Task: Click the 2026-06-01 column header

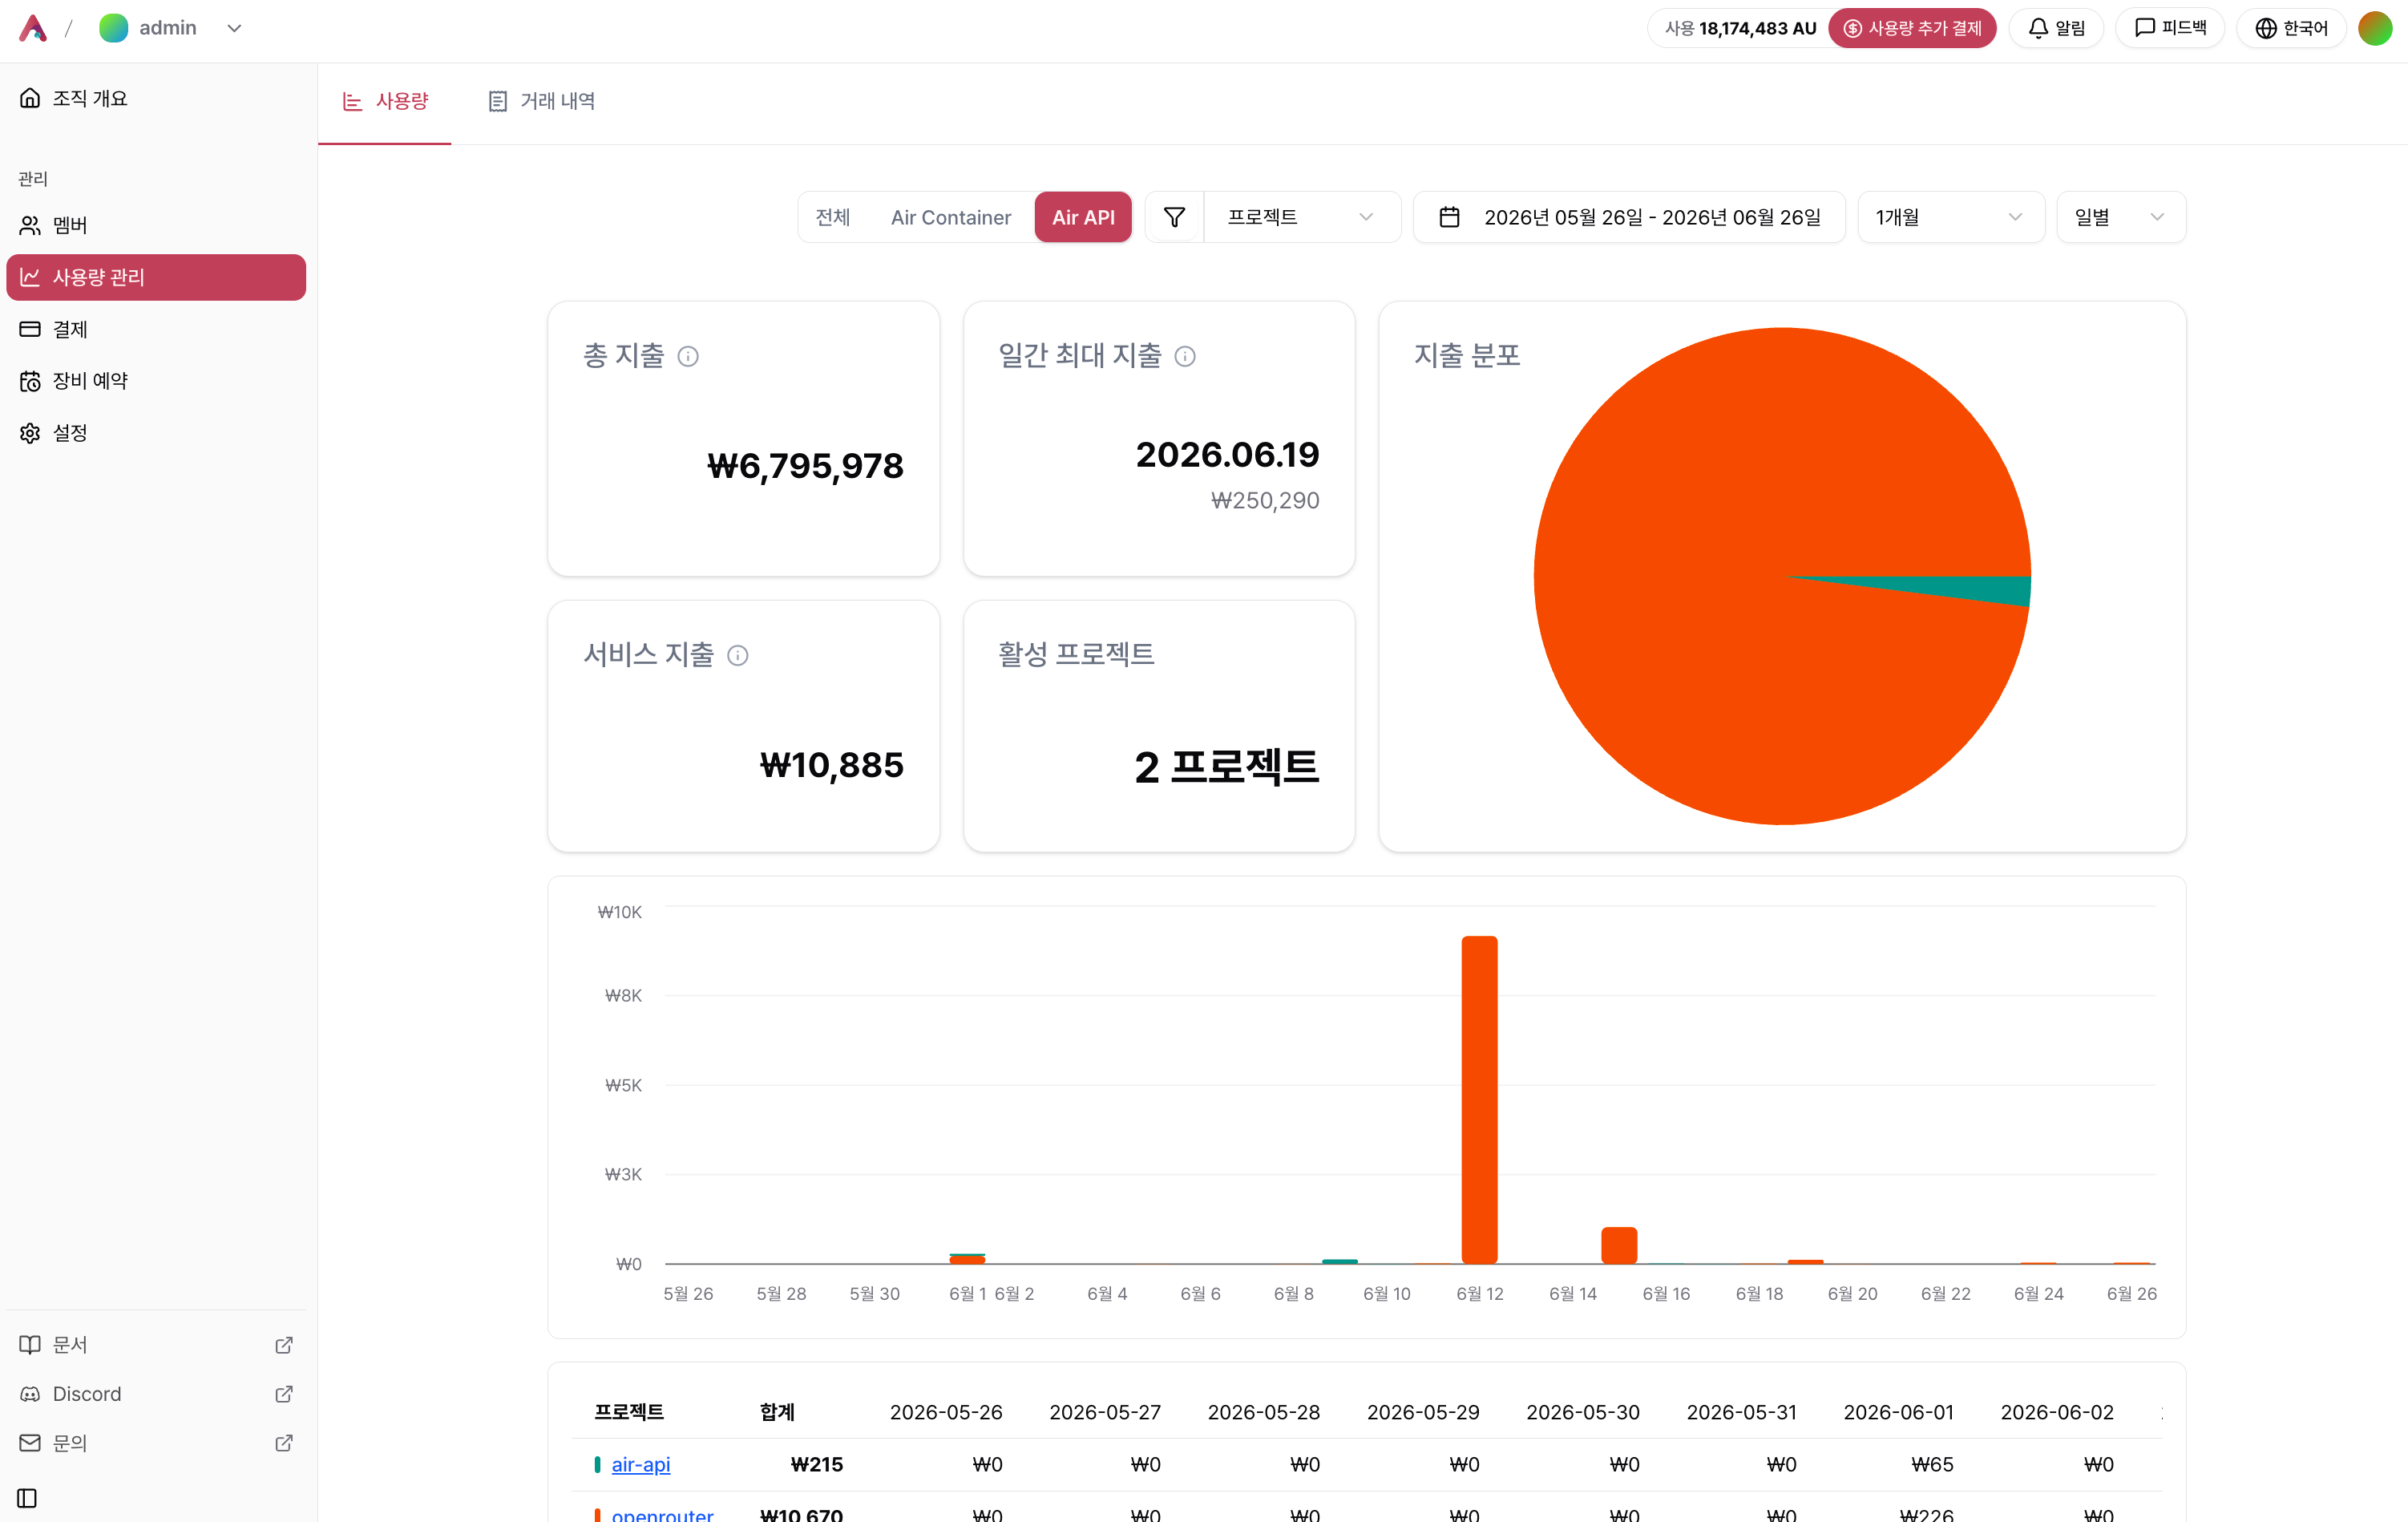Action: [1898, 1412]
